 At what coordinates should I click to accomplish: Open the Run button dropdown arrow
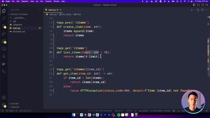[x=195, y=10]
